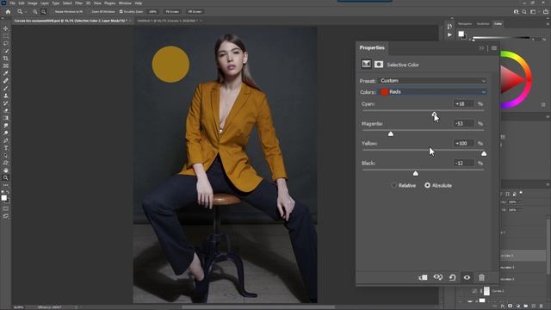Open the Filter menu
The image size is (551, 310).
(x=78, y=3)
